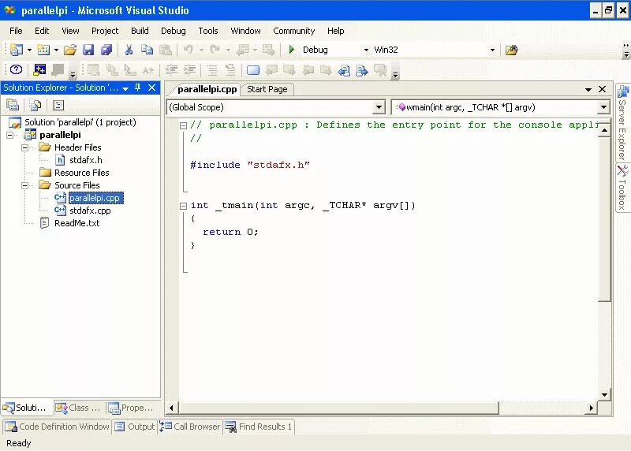Click the Save All toolbar icon
Screen dimensions: 631x451
coord(106,50)
